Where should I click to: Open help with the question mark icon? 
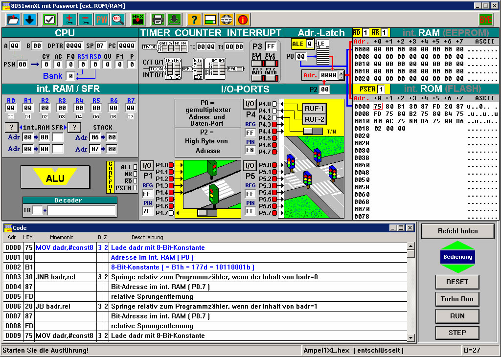194,20
